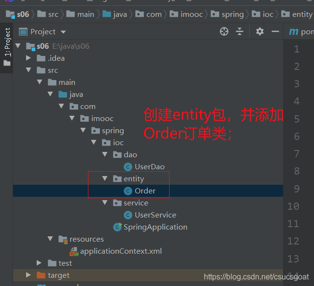Collapse the src folder arrow
The width and height of the screenshot is (314, 286).
[29, 70]
